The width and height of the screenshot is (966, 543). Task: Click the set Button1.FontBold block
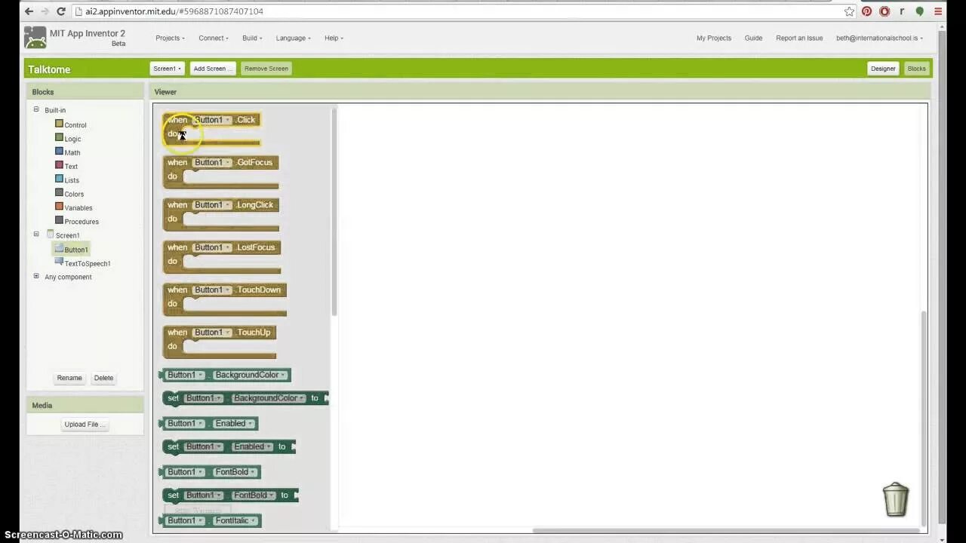pos(231,495)
